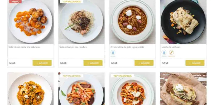The image size is (211, 105).
Task: Click TOP VALORADOS badge on the fusilli pasta dish
Action: pos(122,76)
